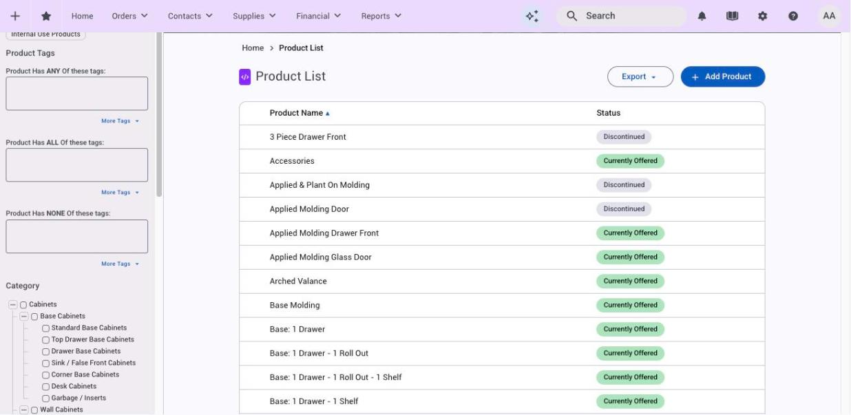Select Arched Valance row

pyautogui.click(x=502, y=281)
